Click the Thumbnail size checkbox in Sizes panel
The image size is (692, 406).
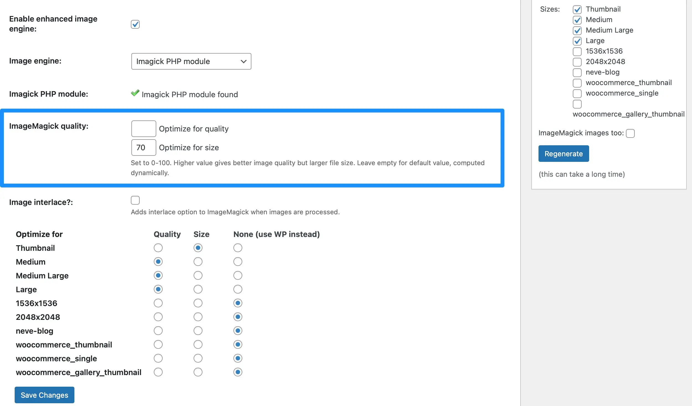coord(577,9)
